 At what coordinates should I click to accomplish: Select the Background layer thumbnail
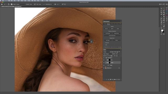tap(106, 68)
